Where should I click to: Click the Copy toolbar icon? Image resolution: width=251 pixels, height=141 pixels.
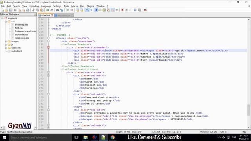38,10
